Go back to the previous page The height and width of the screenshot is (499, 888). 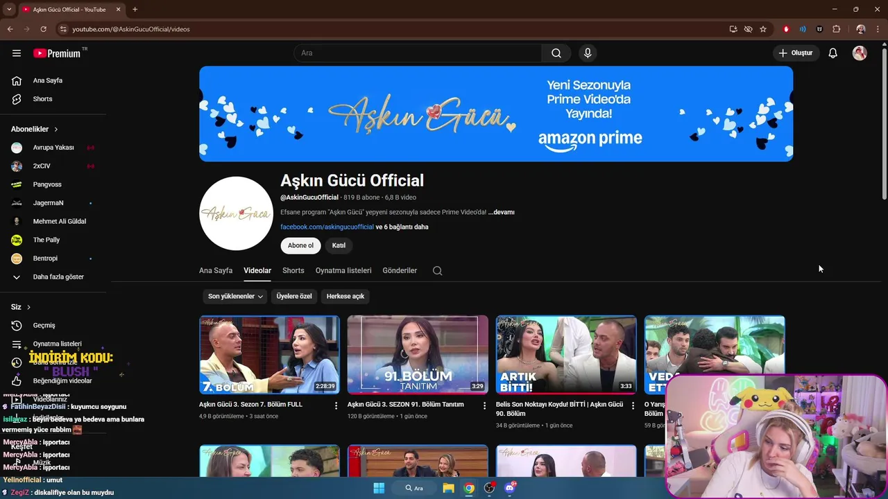point(10,29)
